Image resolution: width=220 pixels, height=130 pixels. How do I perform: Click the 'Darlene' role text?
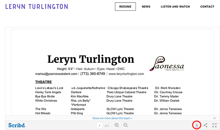tap(76, 92)
